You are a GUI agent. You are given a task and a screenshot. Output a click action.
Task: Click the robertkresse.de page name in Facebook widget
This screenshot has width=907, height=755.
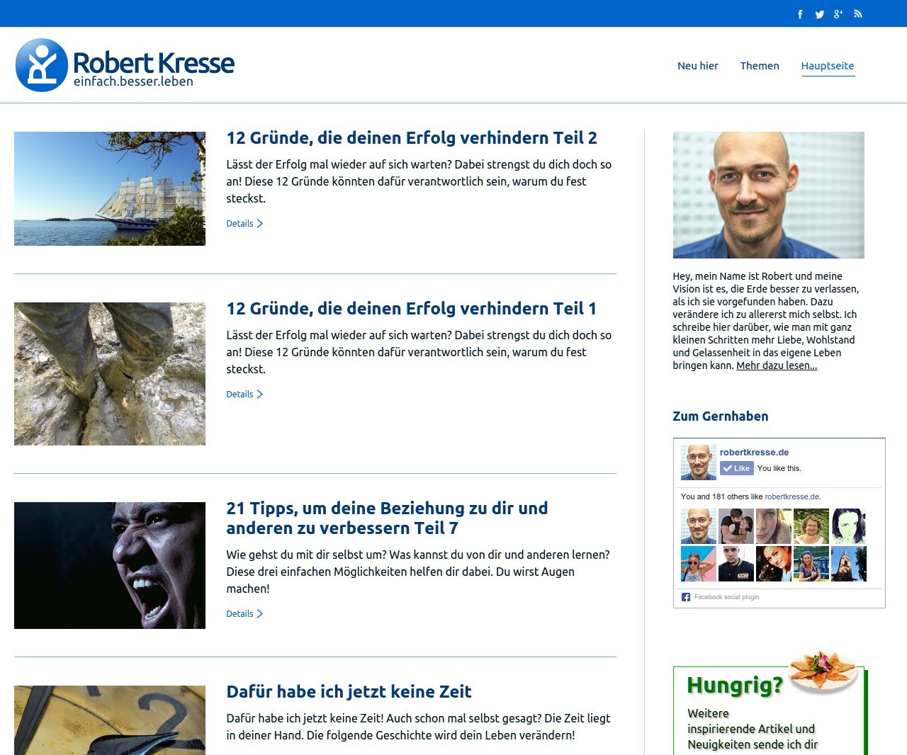coord(754,453)
